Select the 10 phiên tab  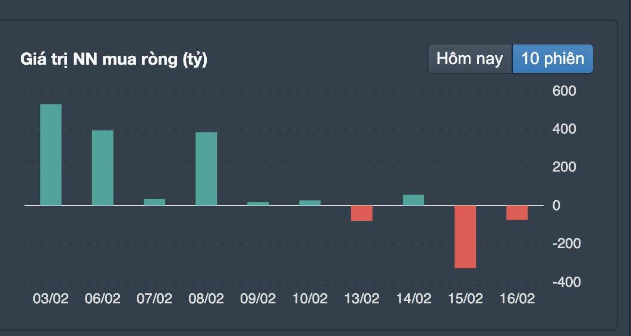pos(552,59)
